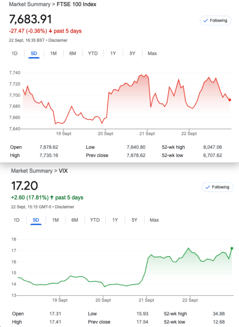This screenshot has width=239, height=327.
Task: Click the FTSE 100 Index title text
Action: point(77,4)
